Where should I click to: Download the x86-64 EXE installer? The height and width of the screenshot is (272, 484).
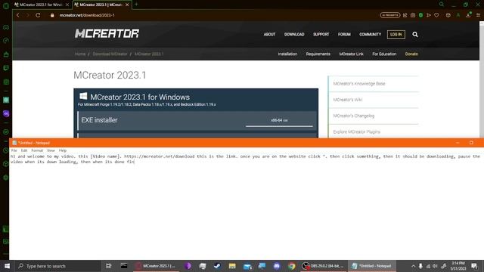(x=279, y=121)
